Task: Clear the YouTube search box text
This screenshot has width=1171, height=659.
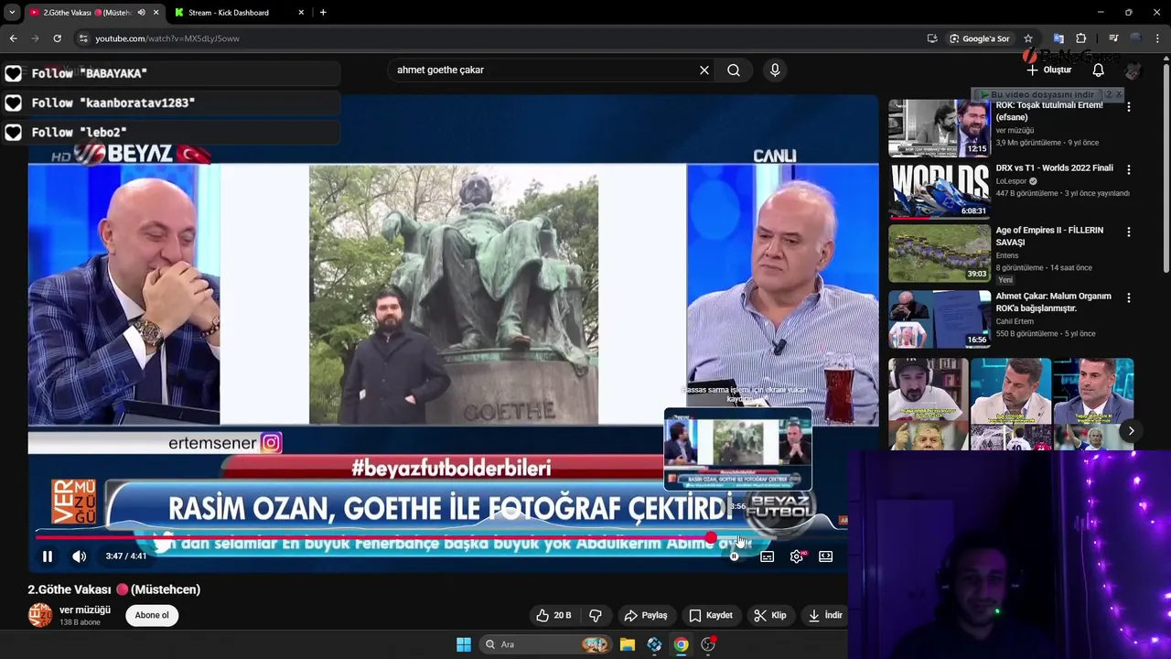Action: [x=704, y=70]
